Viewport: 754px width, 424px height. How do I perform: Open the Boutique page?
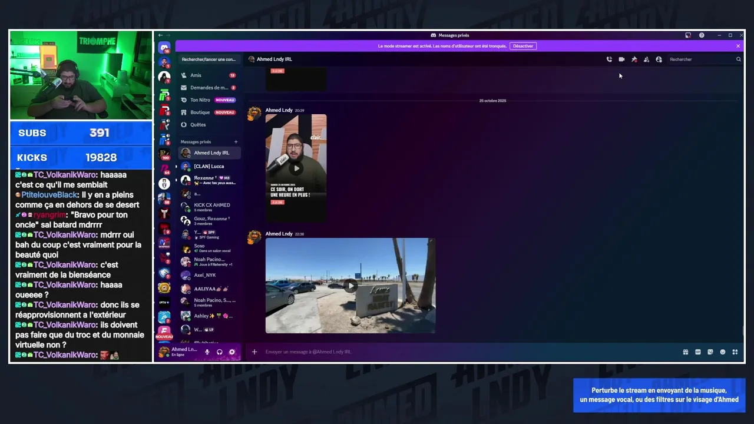click(209, 112)
